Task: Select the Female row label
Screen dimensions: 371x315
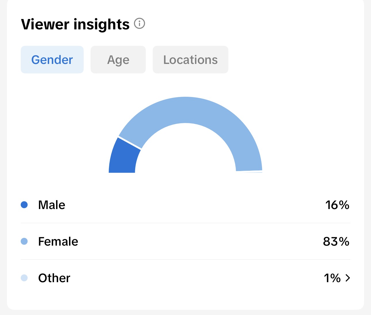Action: point(58,242)
